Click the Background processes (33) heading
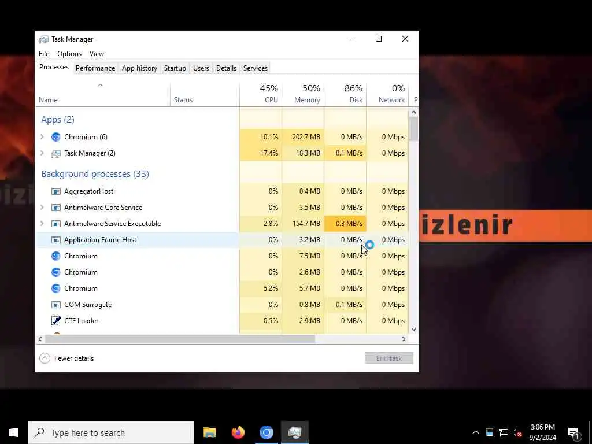The height and width of the screenshot is (444, 592). [95, 174]
